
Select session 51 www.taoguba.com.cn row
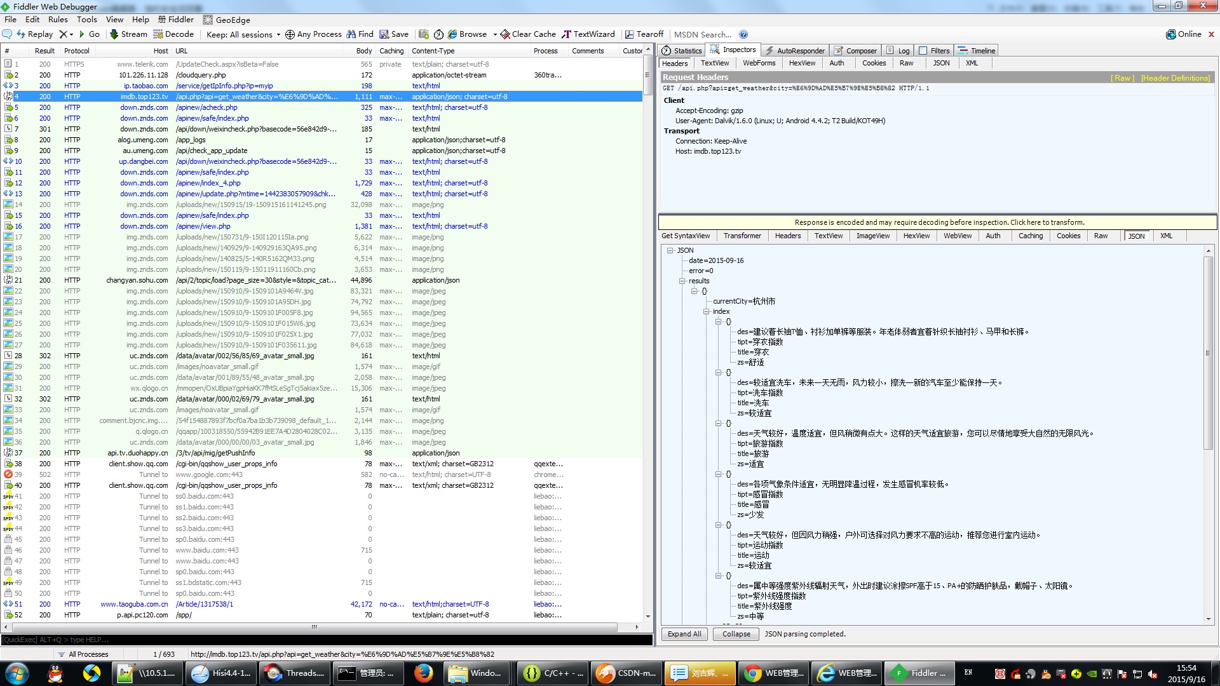(x=322, y=604)
